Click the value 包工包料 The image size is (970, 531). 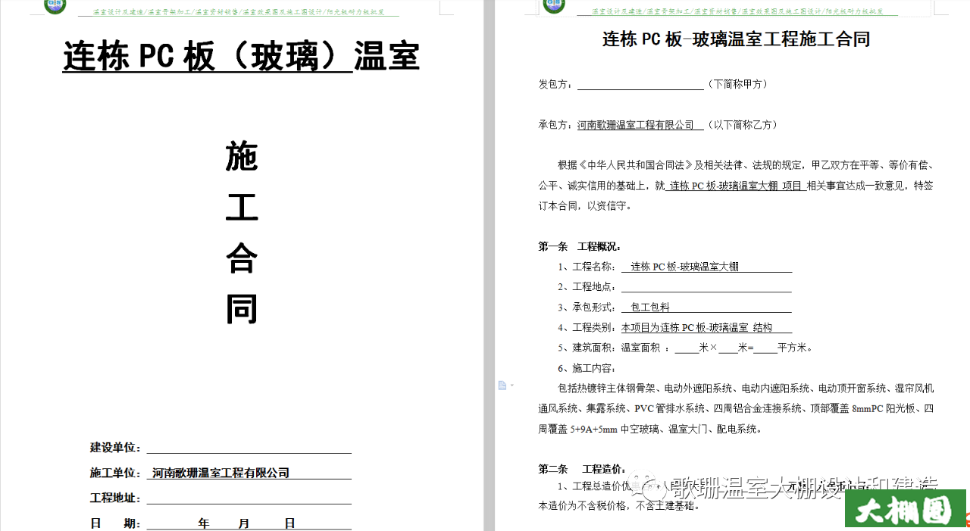tap(650, 308)
